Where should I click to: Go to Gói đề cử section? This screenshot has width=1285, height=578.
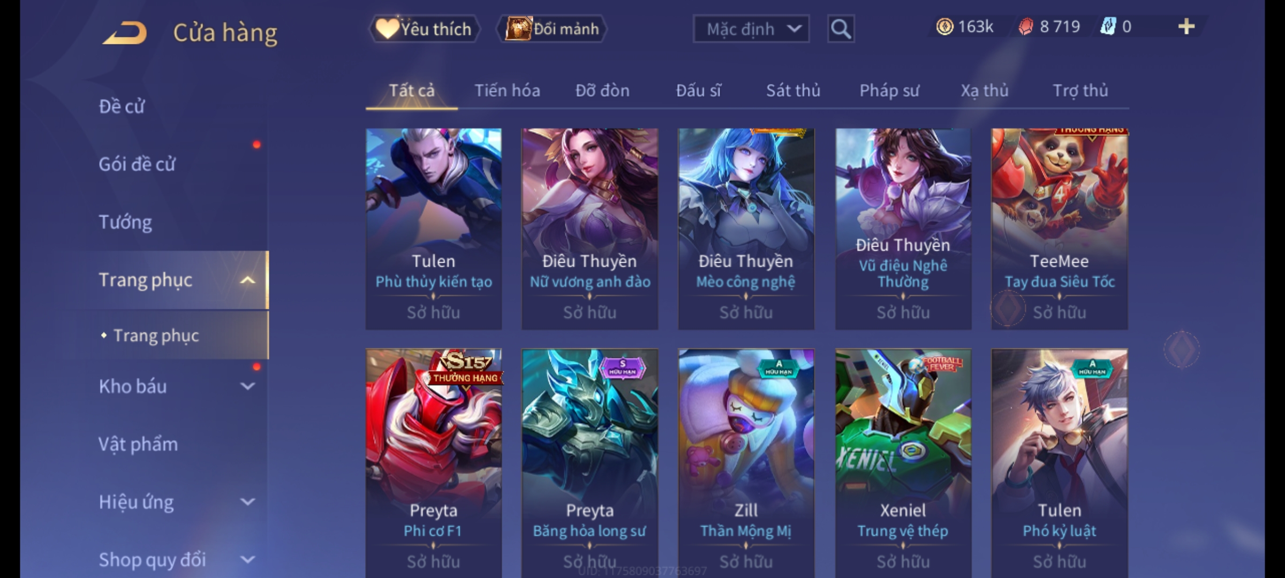coord(137,164)
